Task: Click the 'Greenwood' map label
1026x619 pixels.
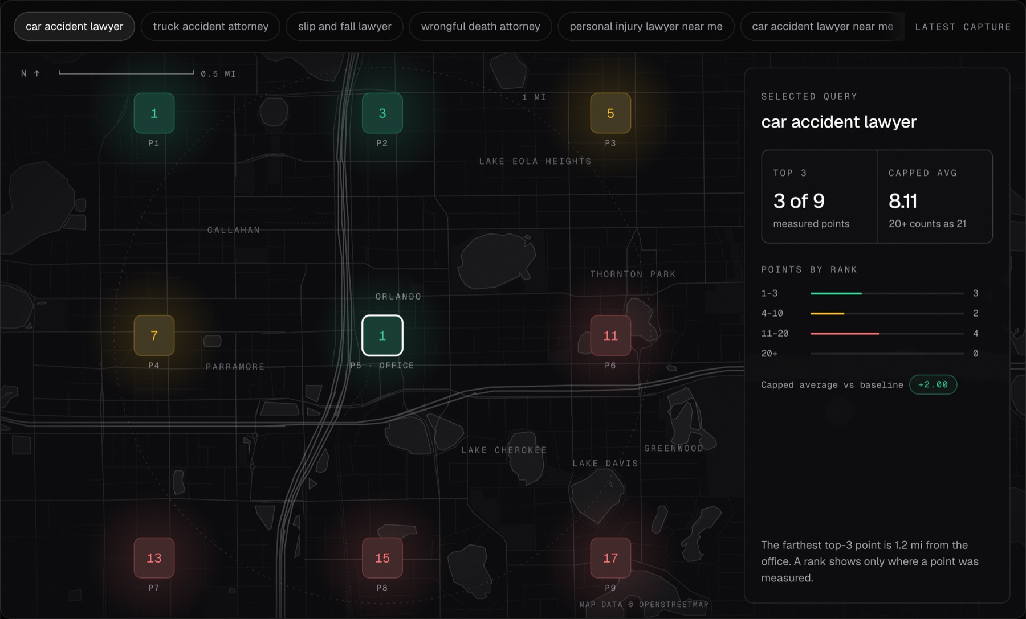Action: tap(674, 448)
